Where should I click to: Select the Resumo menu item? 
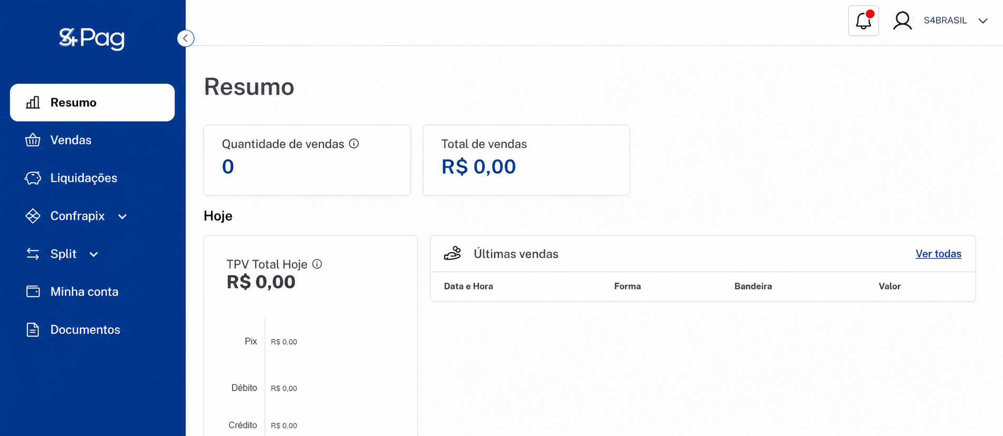tap(92, 102)
